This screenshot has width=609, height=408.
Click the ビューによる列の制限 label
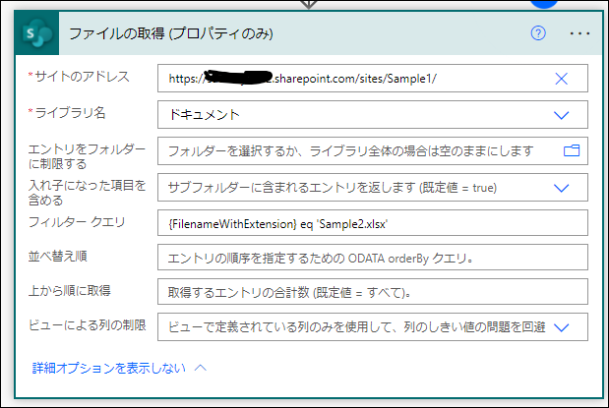point(88,324)
